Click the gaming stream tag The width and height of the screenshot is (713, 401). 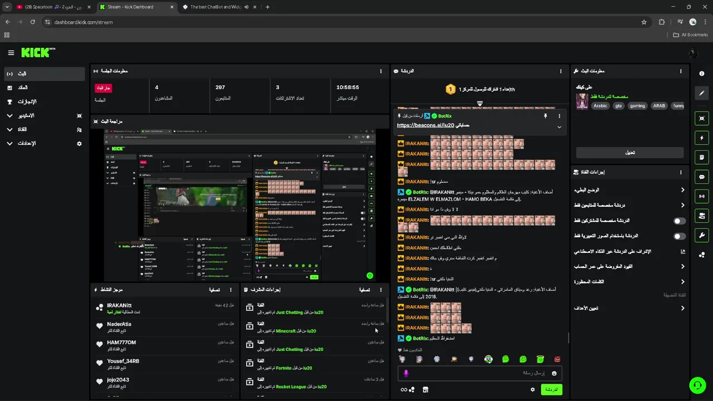click(637, 106)
